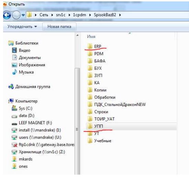Click the navigation pane scrollbar up arrow
The width and height of the screenshot is (189, 186).
coord(78,35)
